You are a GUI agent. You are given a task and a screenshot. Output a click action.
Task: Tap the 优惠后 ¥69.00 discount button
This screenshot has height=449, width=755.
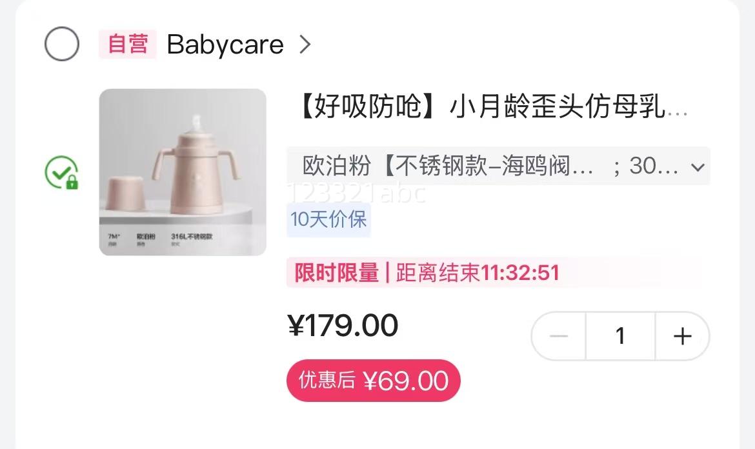coord(373,381)
